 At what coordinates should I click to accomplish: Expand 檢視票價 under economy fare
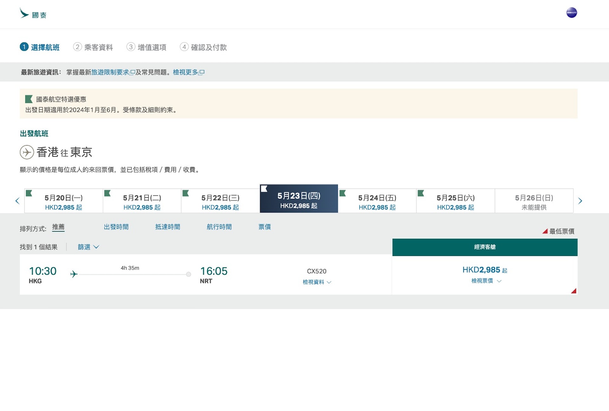(x=486, y=281)
